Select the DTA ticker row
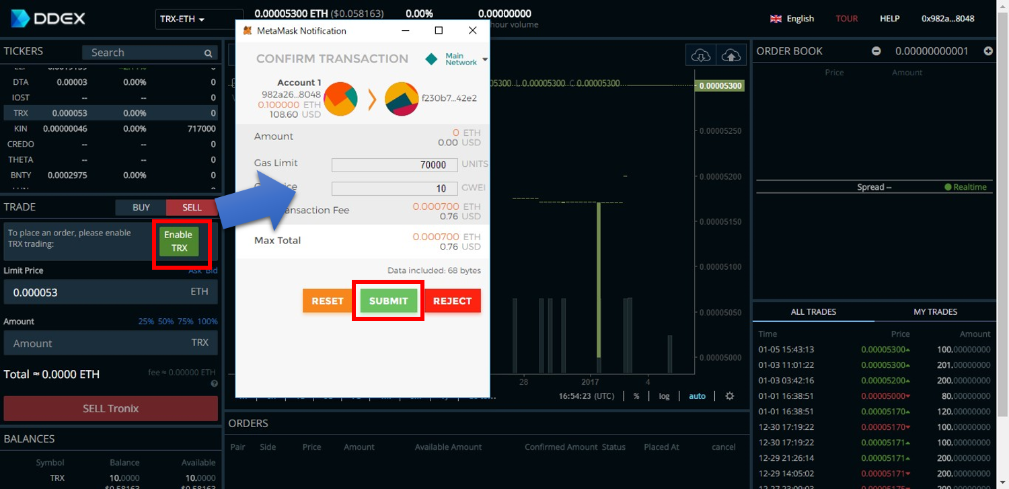This screenshot has height=489, width=1009. (x=110, y=82)
